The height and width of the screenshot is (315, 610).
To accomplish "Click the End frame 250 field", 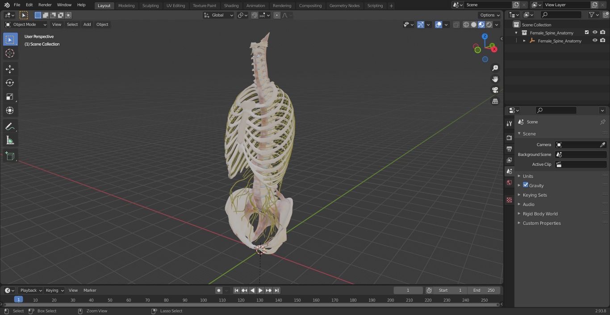I will 484,290.
